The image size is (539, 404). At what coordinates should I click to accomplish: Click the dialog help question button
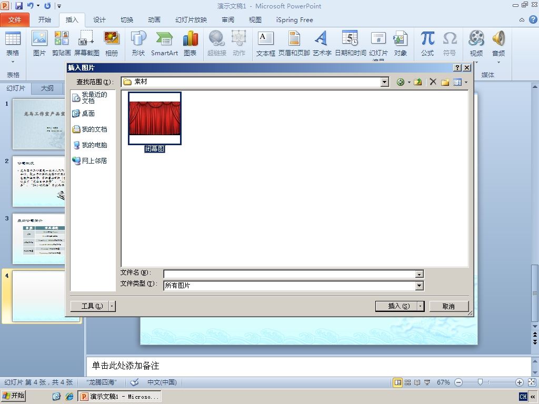tap(457, 68)
